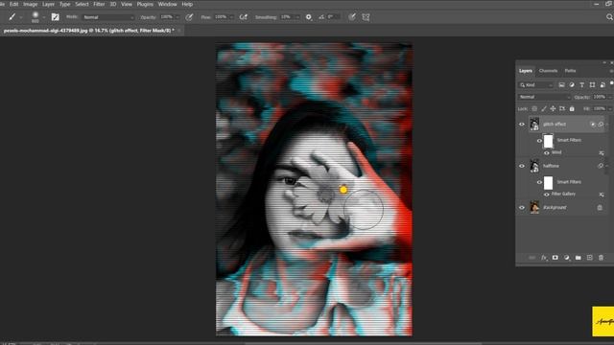This screenshot has width=614, height=345.
Task: Toggle pressure for opacity icon
Action: (x=190, y=17)
